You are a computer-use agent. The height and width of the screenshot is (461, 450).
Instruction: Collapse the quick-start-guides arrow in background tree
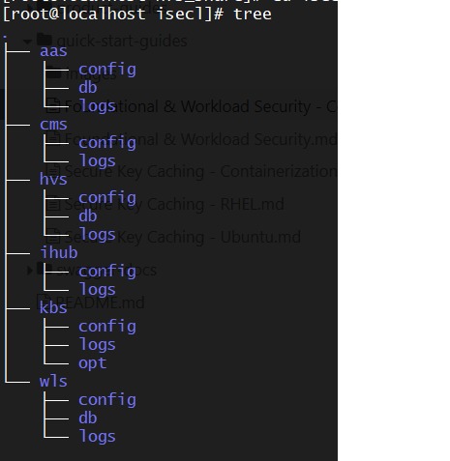(x=28, y=42)
